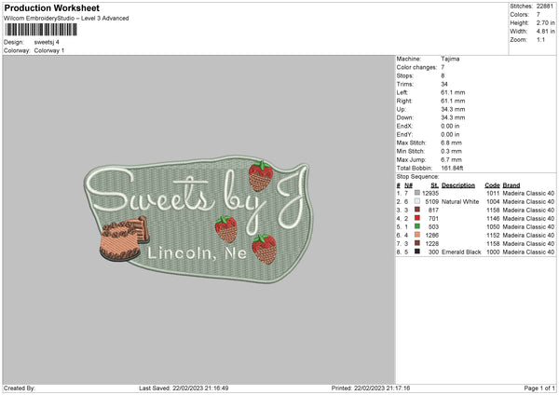The width and height of the screenshot is (559, 395).
Task: Click the design name 'sweetsj 4'
Action: 47,42
